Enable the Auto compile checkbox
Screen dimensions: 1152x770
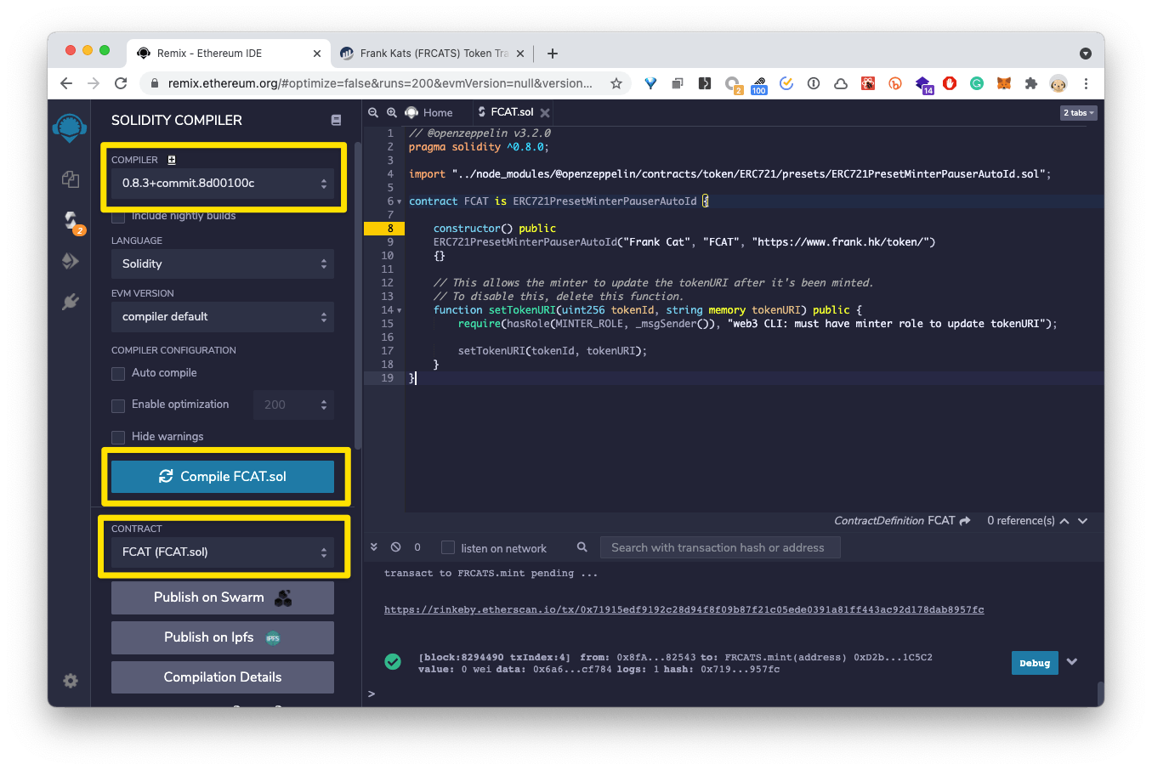click(119, 374)
